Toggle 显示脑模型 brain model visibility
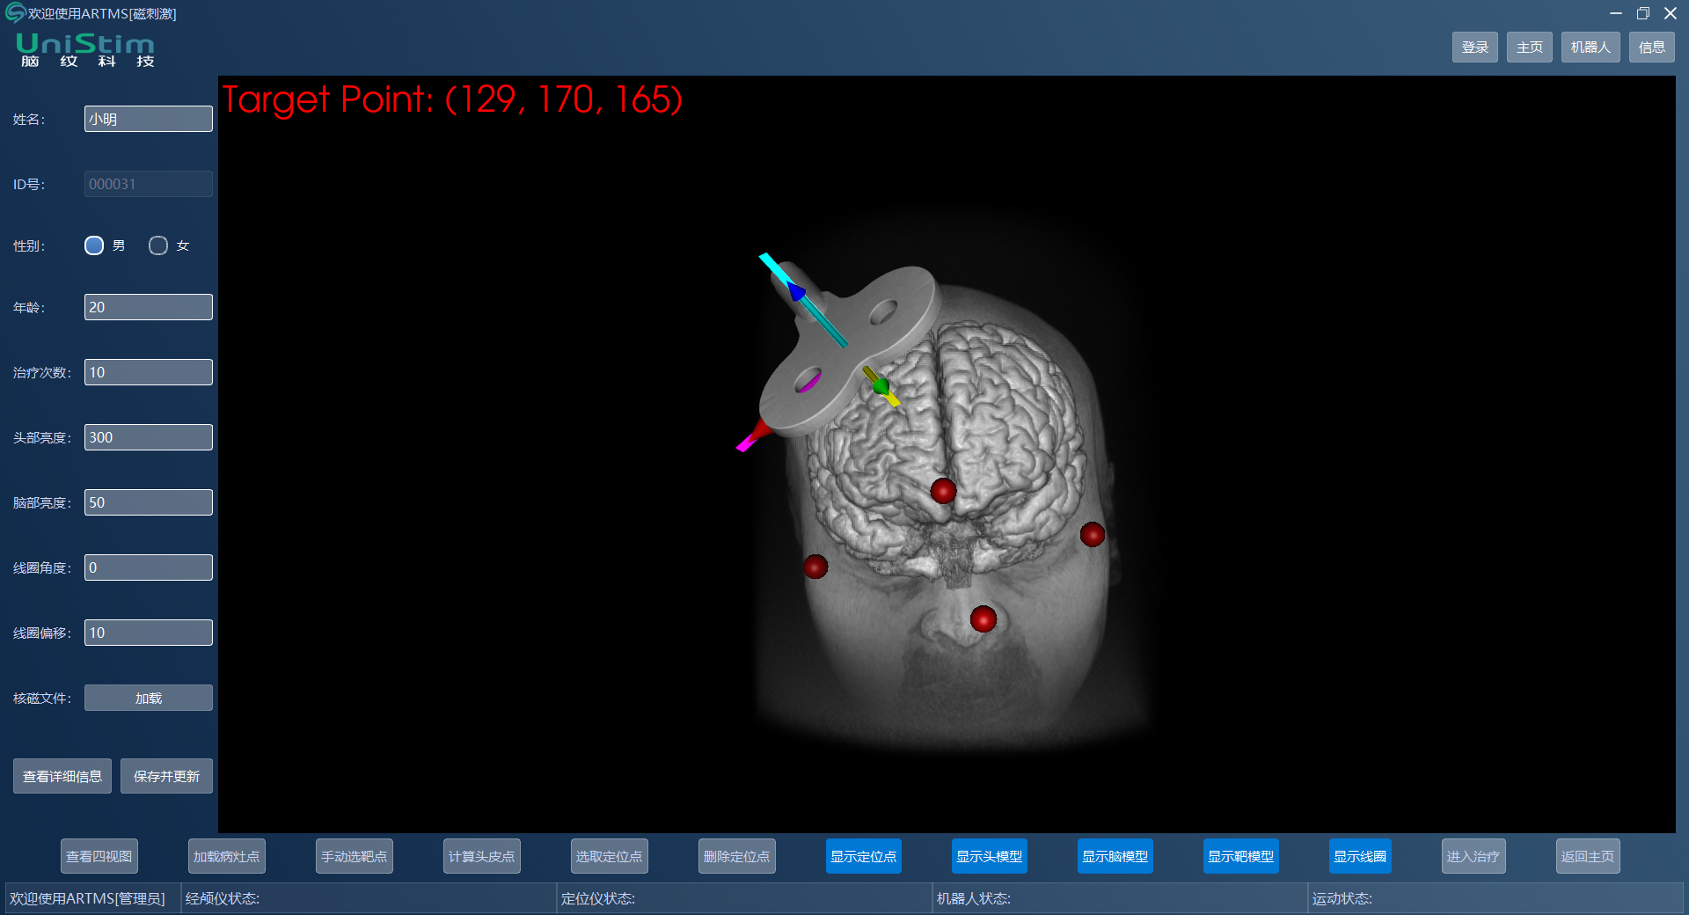This screenshot has height=915, width=1689. pos(1115,856)
